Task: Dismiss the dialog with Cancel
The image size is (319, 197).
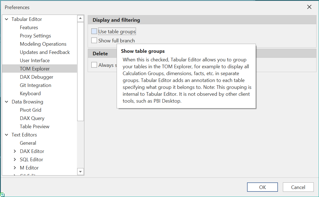Action: click(298, 187)
